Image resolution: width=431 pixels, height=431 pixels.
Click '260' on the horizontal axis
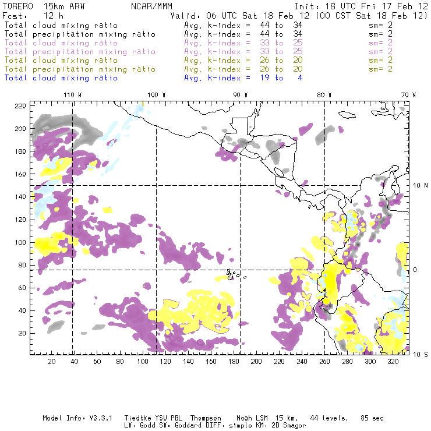coord(324,362)
